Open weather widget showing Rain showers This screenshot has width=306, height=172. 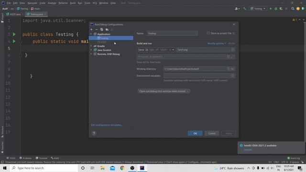229,168
